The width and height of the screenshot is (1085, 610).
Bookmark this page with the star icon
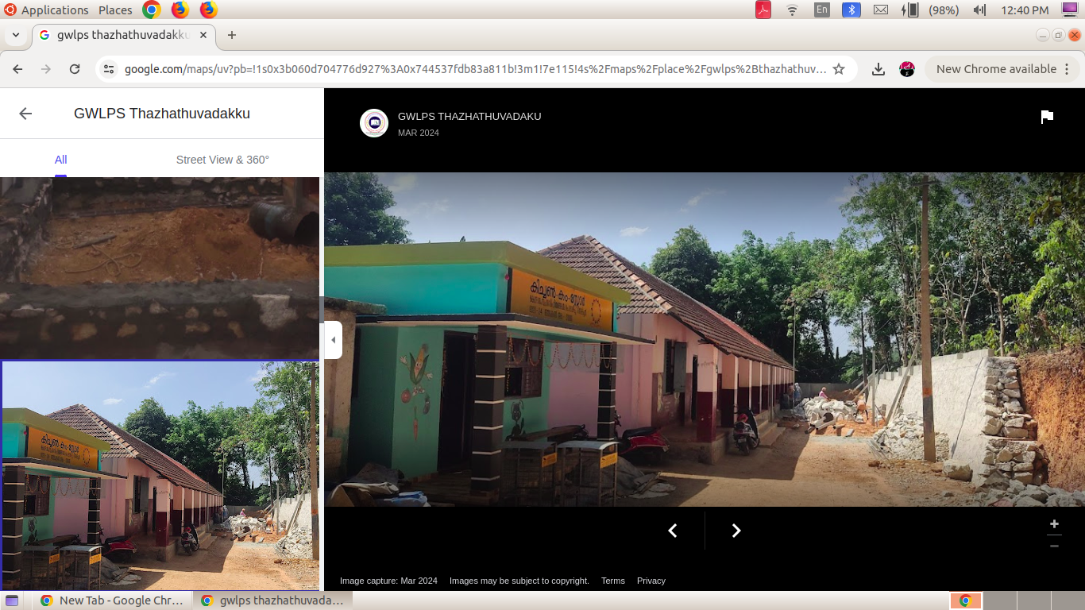click(839, 69)
